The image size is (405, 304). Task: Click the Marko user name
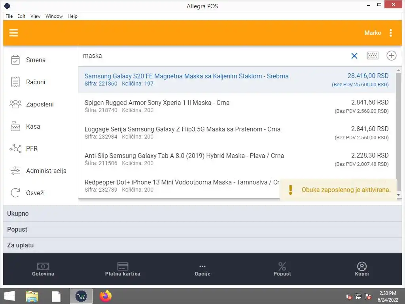tap(373, 33)
